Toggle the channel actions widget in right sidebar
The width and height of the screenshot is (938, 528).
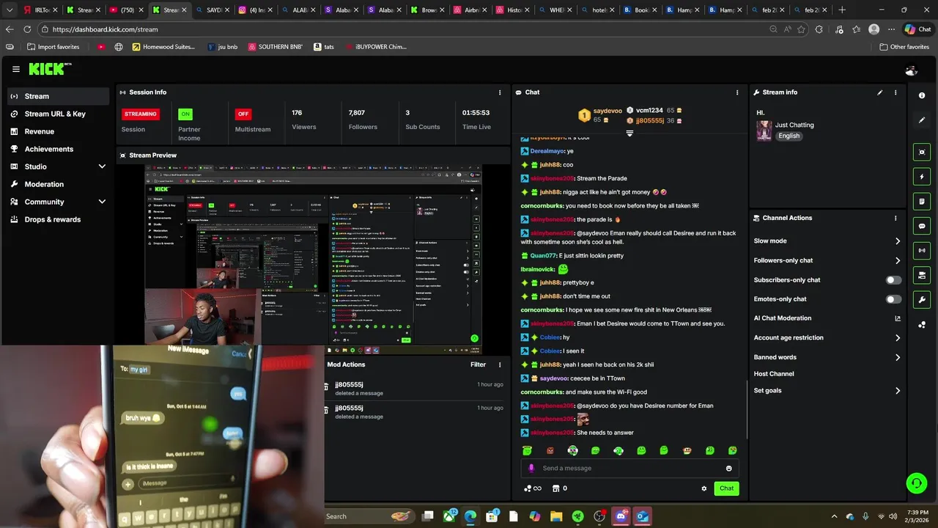[x=922, y=275]
